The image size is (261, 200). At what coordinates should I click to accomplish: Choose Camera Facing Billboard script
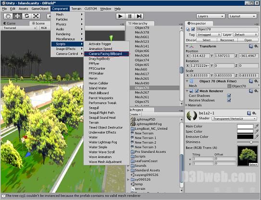[106, 54]
